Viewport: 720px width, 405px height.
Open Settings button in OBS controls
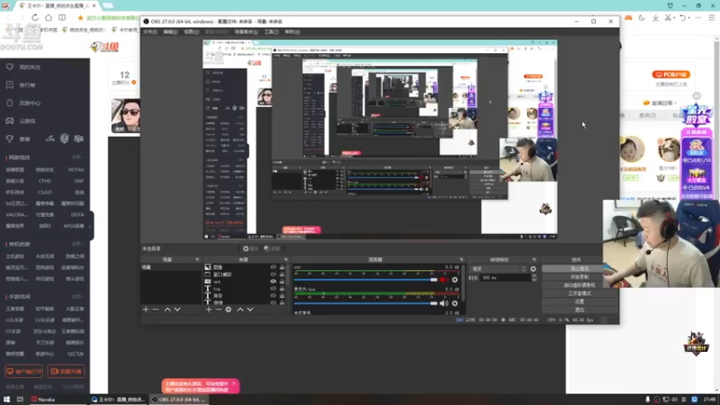pyautogui.click(x=580, y=301)
